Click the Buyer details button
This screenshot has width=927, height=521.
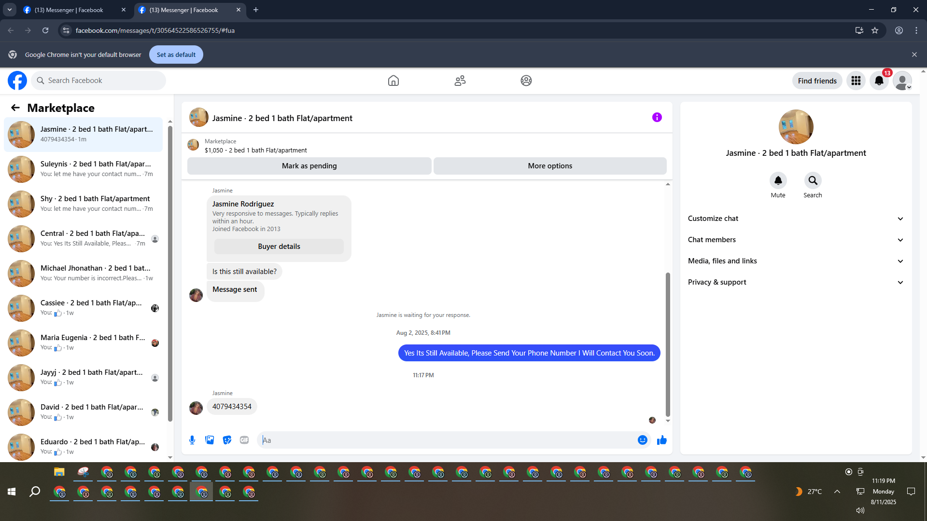pos(279,247)
